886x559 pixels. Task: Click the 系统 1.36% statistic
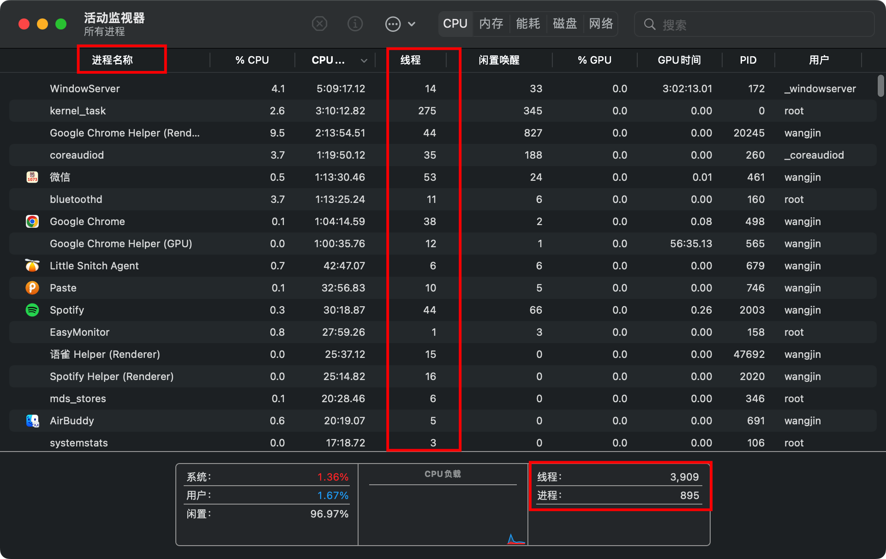tap(268, 477)
